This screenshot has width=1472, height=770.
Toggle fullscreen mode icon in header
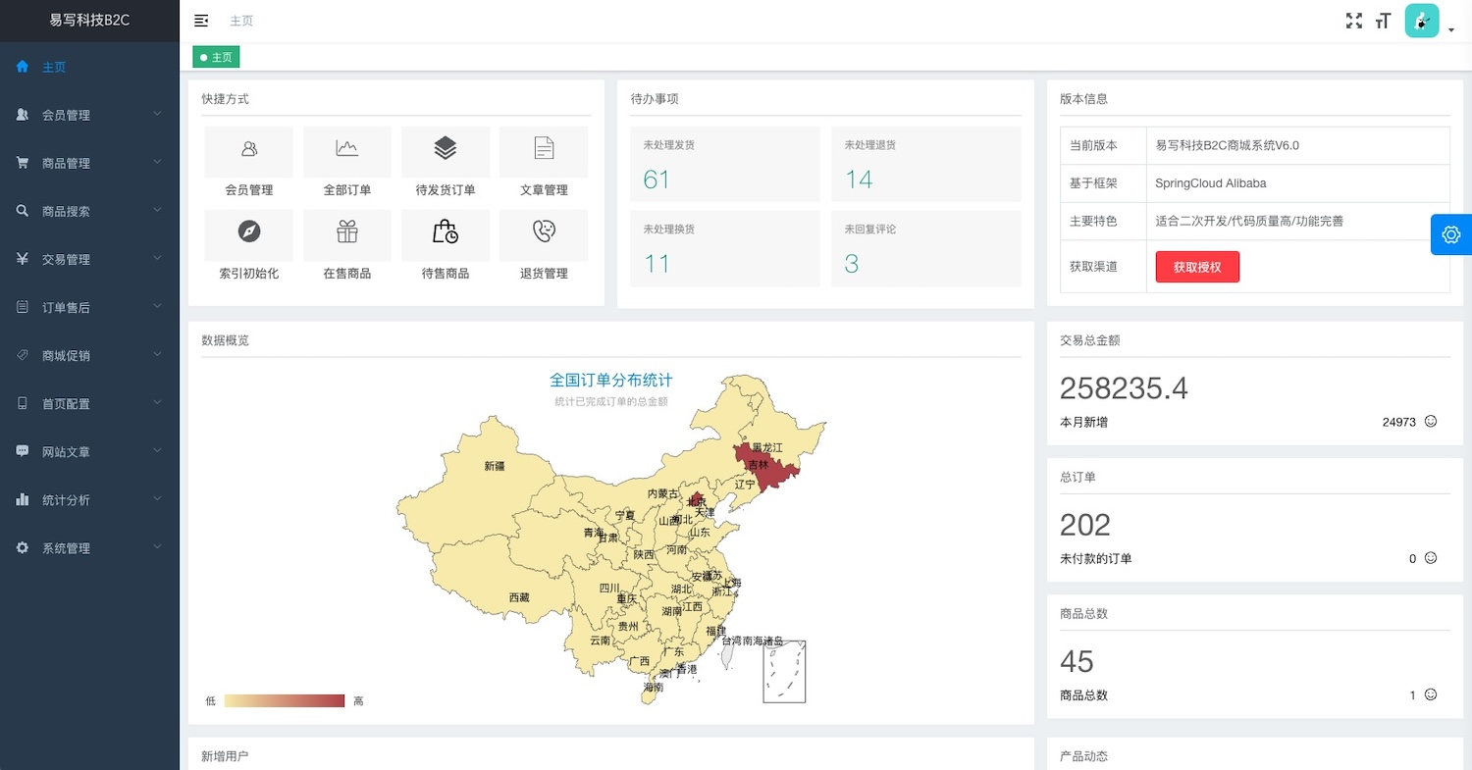pos(1354,21)
